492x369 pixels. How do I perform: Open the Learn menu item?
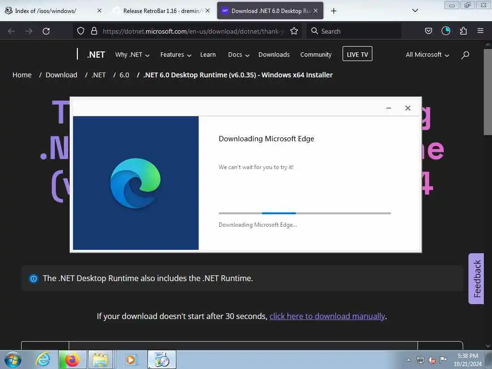(x=208, y=55)
